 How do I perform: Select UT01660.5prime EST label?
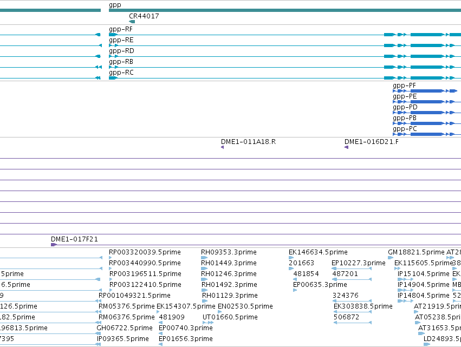point(230,317)
